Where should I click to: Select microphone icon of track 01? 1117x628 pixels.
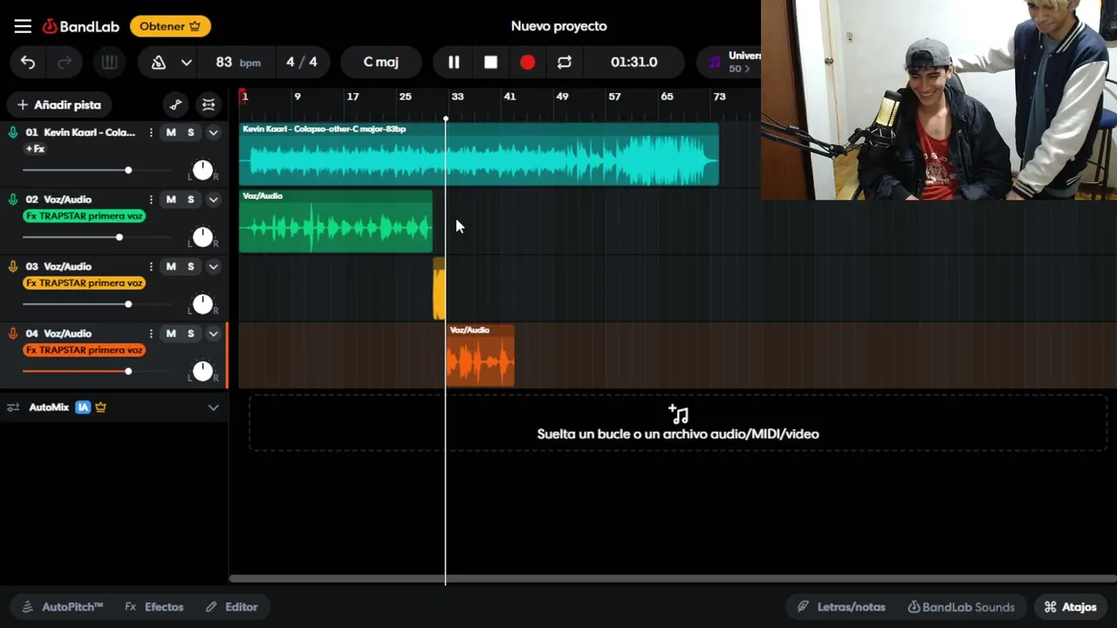pyautogui.click(x=13, y=133)
